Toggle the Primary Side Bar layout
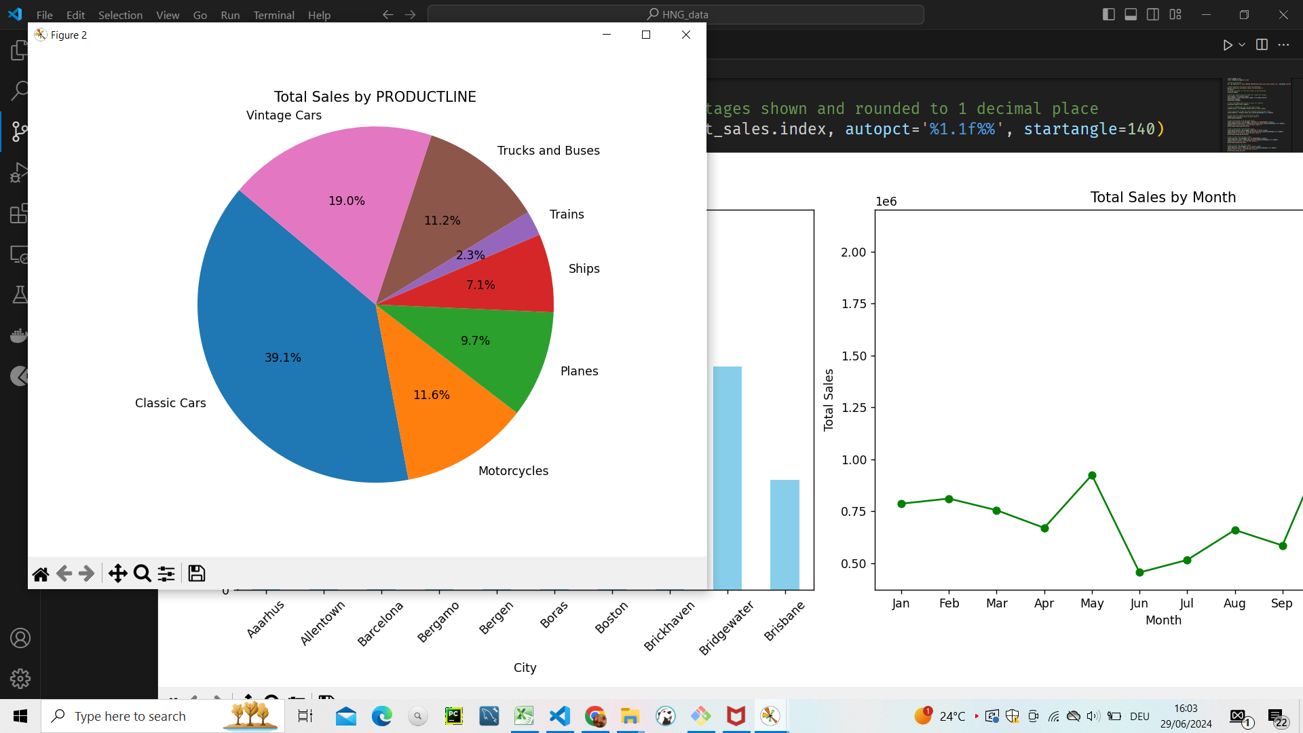This screenshot has width=1303, height=733. click(1108, 14)
